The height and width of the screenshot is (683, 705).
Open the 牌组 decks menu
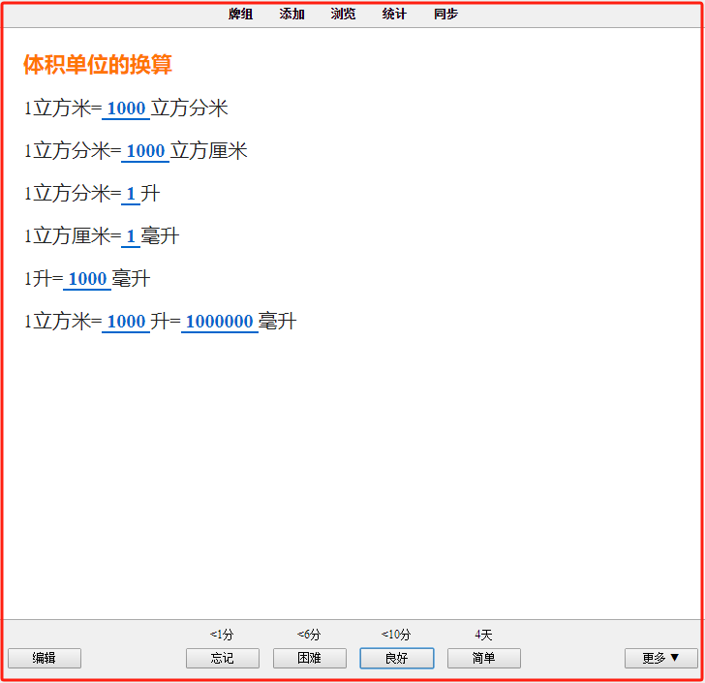coord(240,14)
